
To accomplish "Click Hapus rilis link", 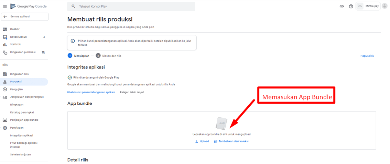I will (367, 56).
